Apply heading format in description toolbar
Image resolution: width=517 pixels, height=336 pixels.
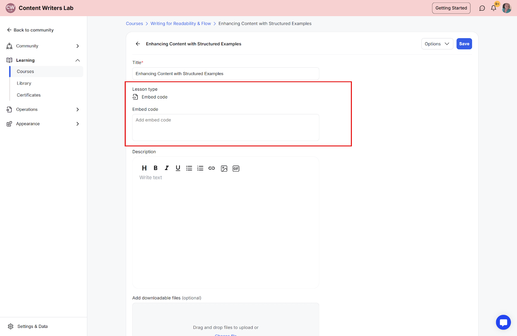pos(144,168)
